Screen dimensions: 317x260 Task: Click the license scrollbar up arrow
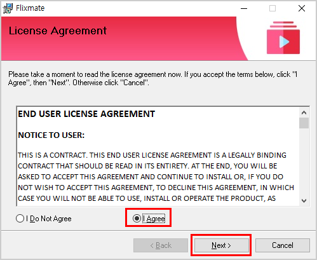tap(304, 113)
